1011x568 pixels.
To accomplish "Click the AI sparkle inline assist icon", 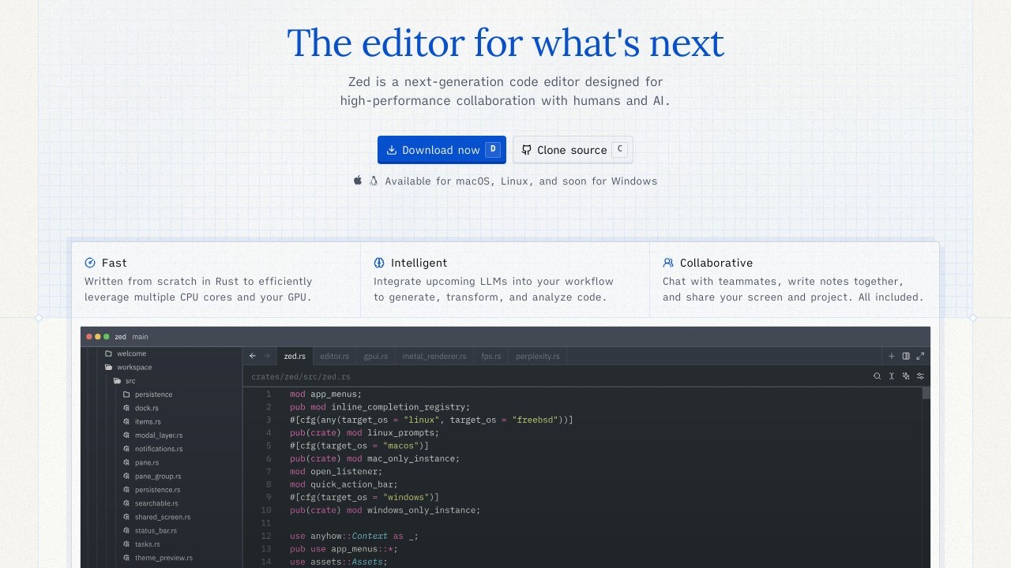I will coord(906,377).
